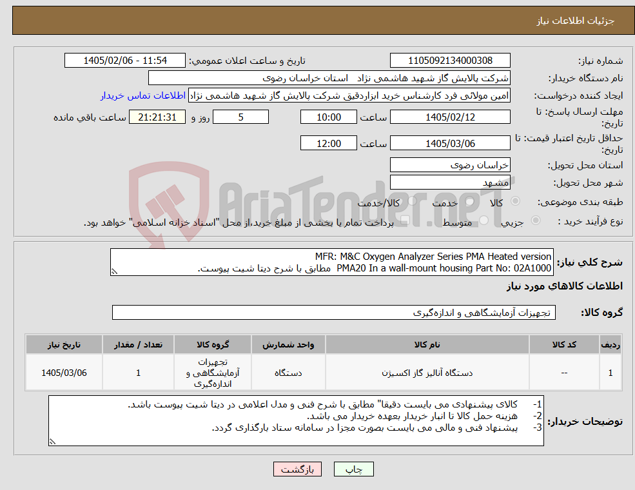
Task: Click the واحد شمارش column header
Action: tap(288, 345)
